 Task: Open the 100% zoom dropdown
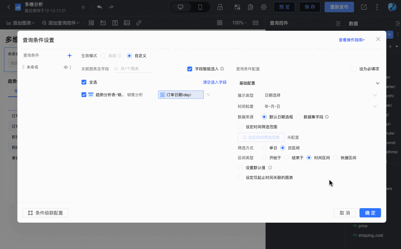pyautogui.click(x=239, y=23)
